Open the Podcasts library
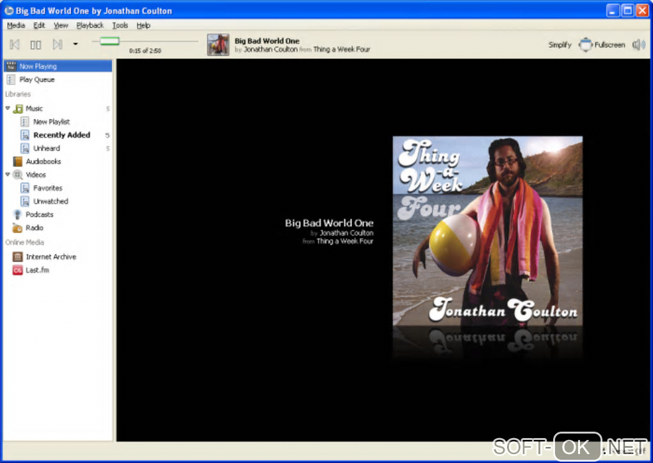The width and height of the screenshot is (653, 463). point(40,215)
